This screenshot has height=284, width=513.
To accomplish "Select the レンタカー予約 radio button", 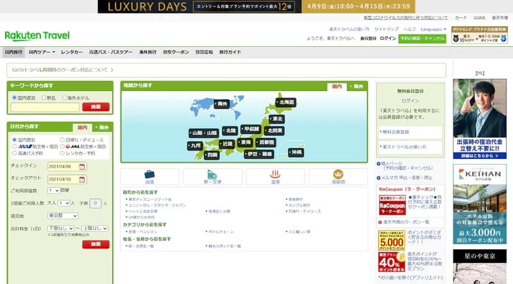I will point(62,153).
